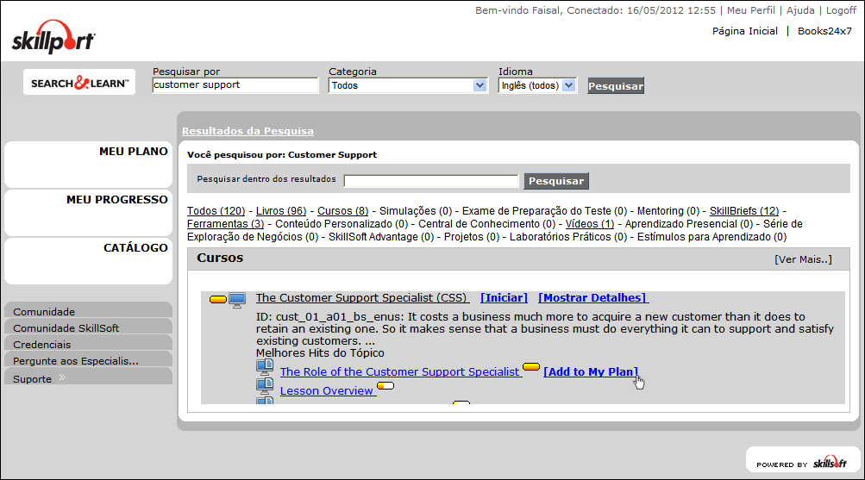
Task: Click the top Pesquisar button
Action: [x=616, y=86]
